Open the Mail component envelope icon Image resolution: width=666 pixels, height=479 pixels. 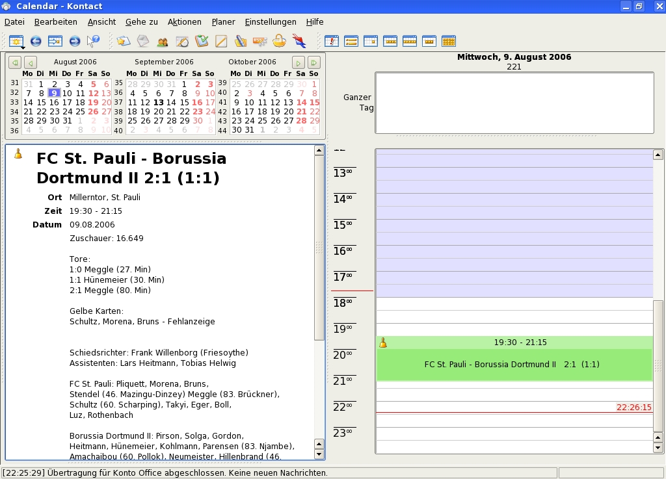point(143,41)
